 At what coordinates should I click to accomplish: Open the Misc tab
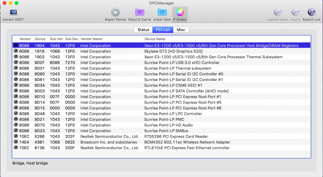pos(181,30)
